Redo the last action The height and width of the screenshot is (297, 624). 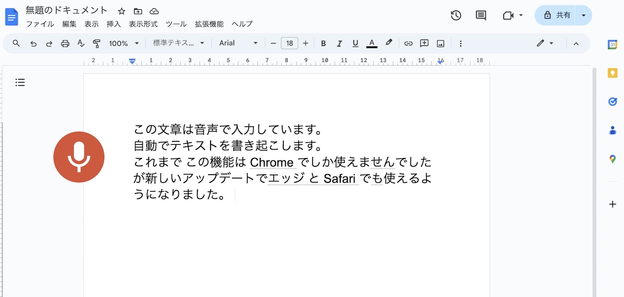49,43
